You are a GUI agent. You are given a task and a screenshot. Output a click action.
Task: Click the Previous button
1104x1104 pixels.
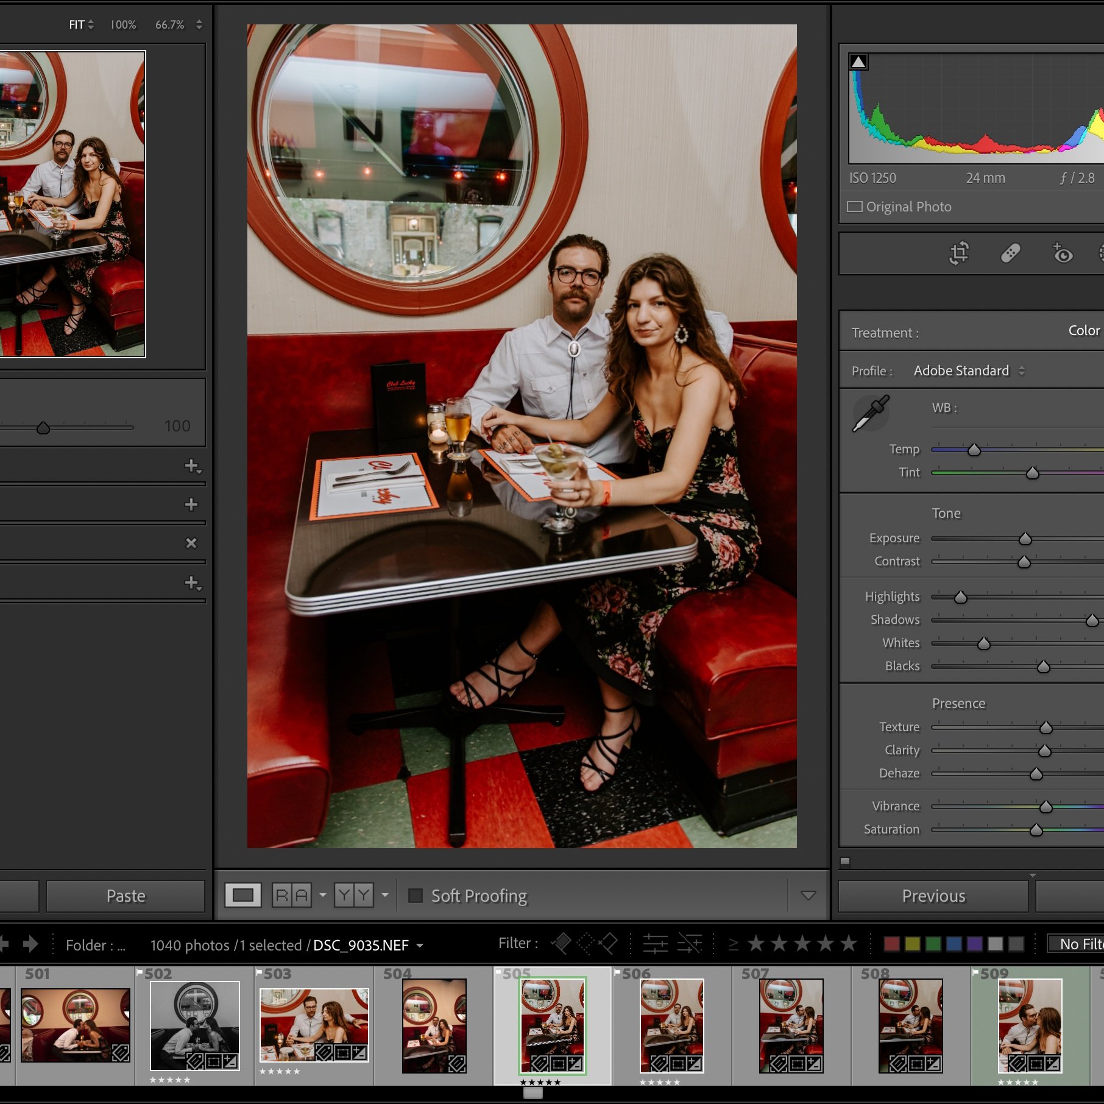click(x=933, y=896)
